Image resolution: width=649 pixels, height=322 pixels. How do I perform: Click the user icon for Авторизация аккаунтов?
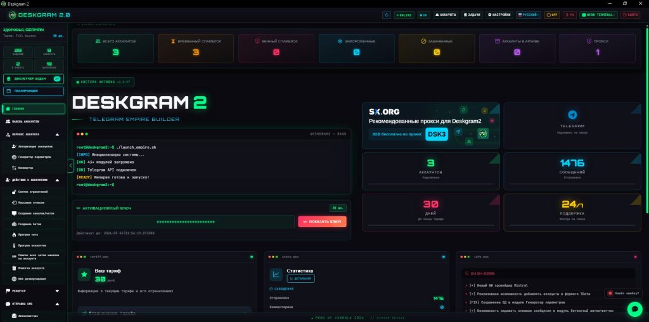(x=15, y=146)
